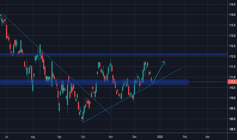Select the ascending trendline from October low

(x=132, y=95)
